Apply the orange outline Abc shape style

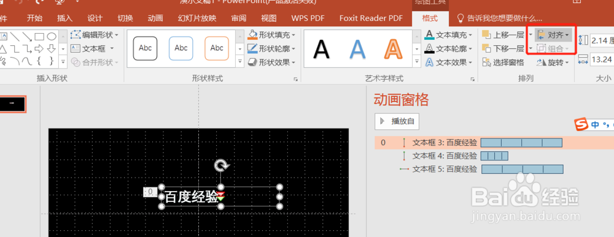(x=217, y=48)
